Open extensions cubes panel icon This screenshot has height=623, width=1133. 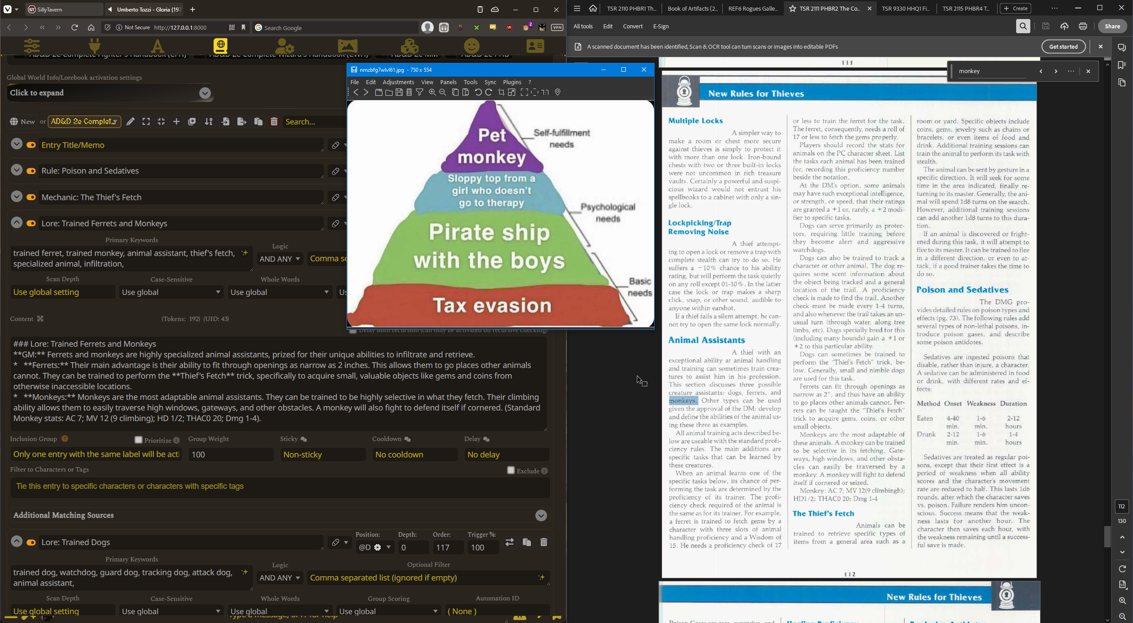tap(409, 46)
